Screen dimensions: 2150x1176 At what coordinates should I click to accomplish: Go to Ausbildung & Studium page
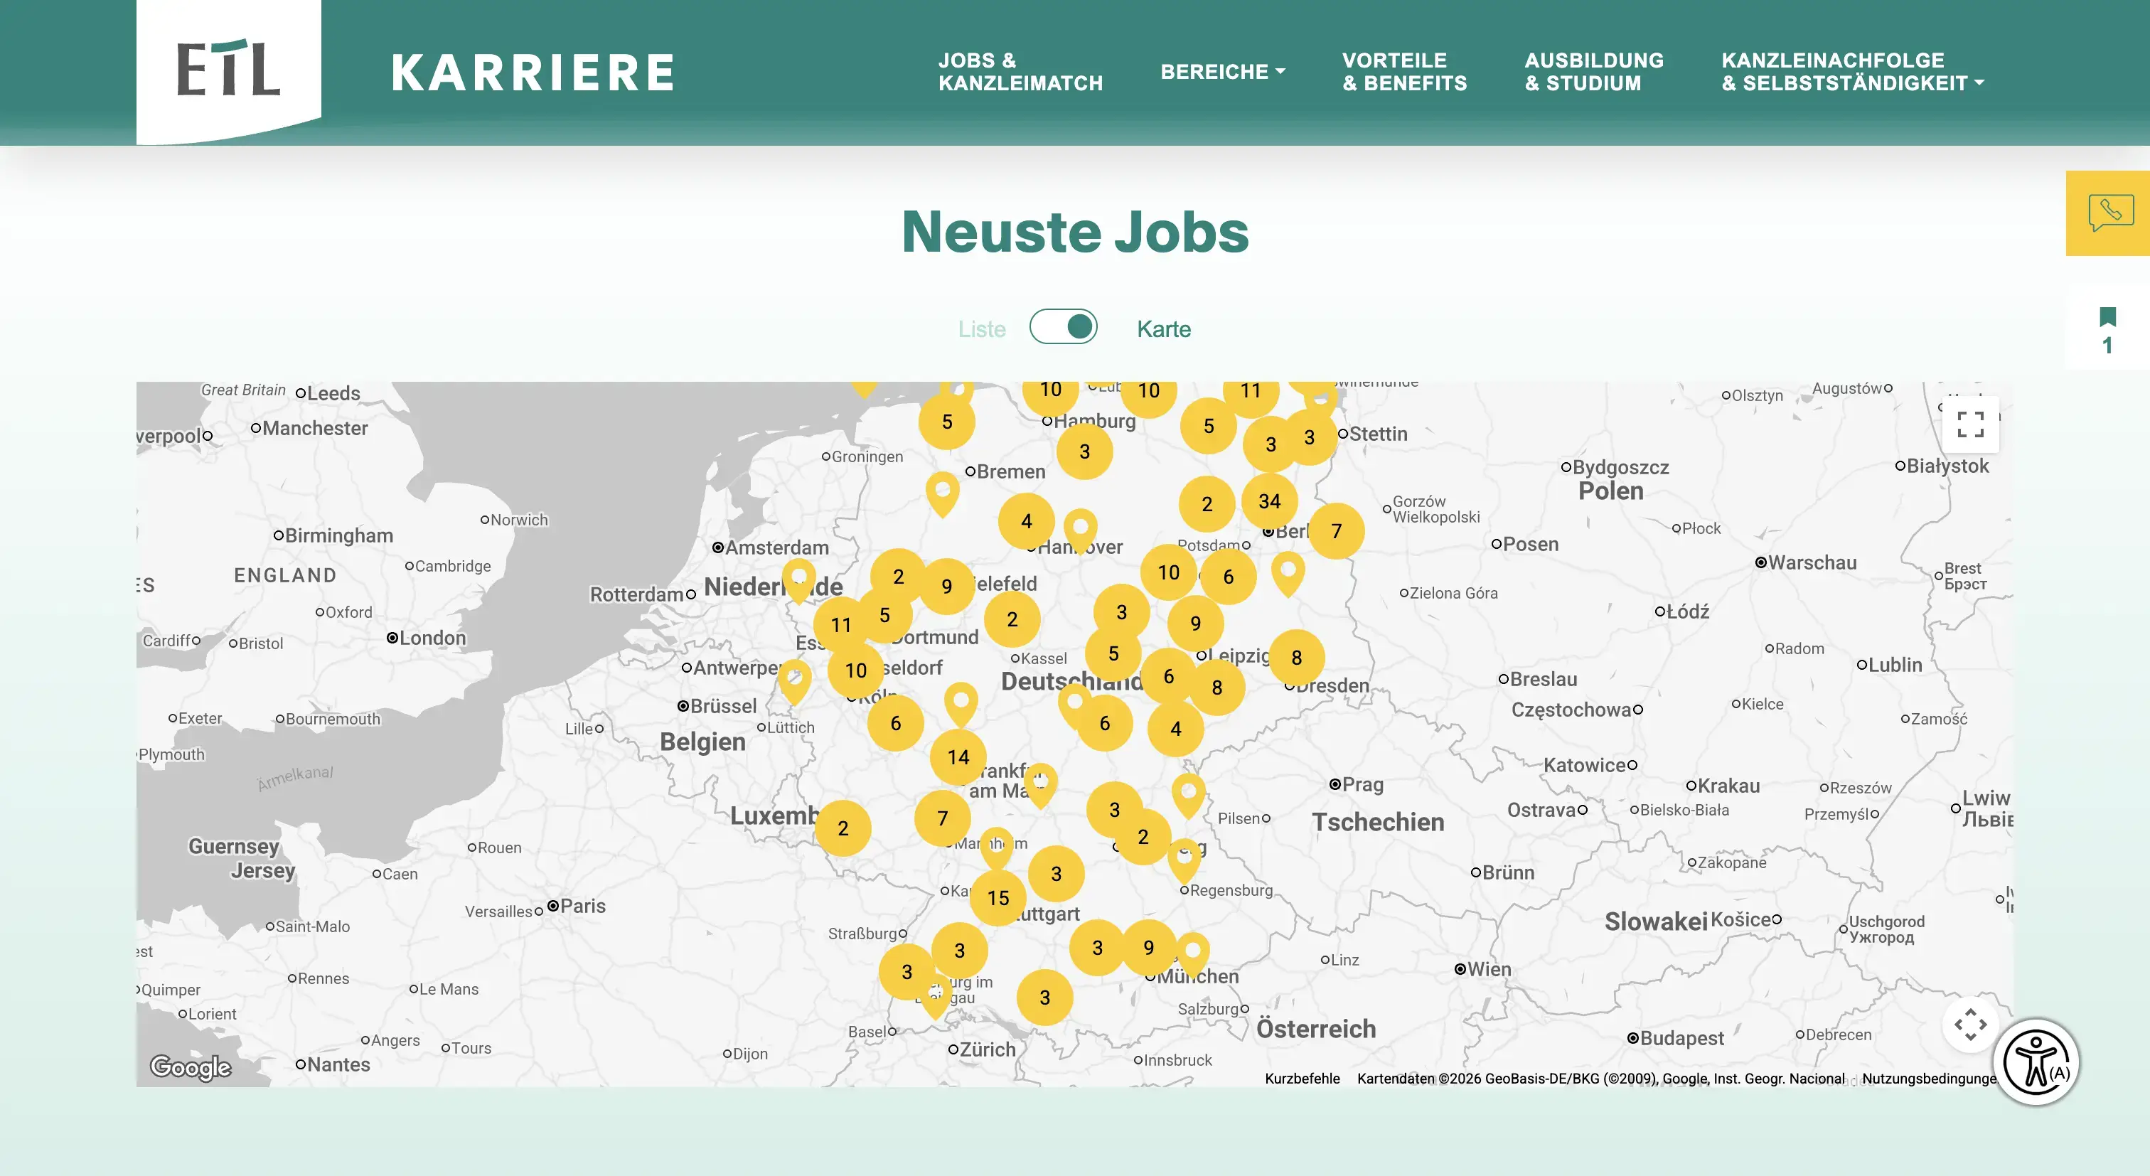tap(1593, 72)
